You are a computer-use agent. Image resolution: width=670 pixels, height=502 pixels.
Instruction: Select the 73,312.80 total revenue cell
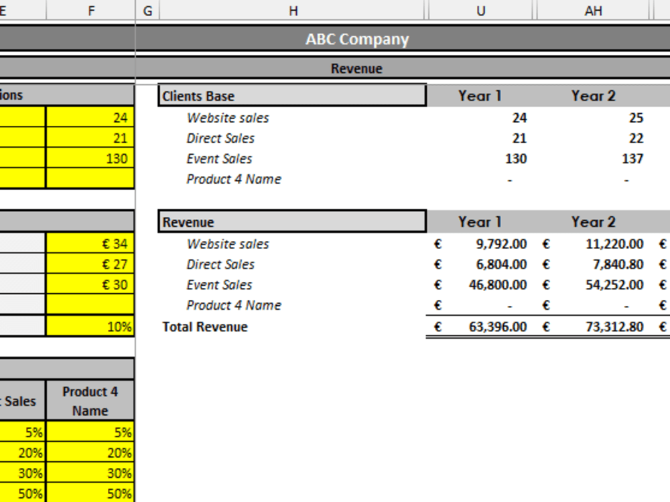(593, 327)
